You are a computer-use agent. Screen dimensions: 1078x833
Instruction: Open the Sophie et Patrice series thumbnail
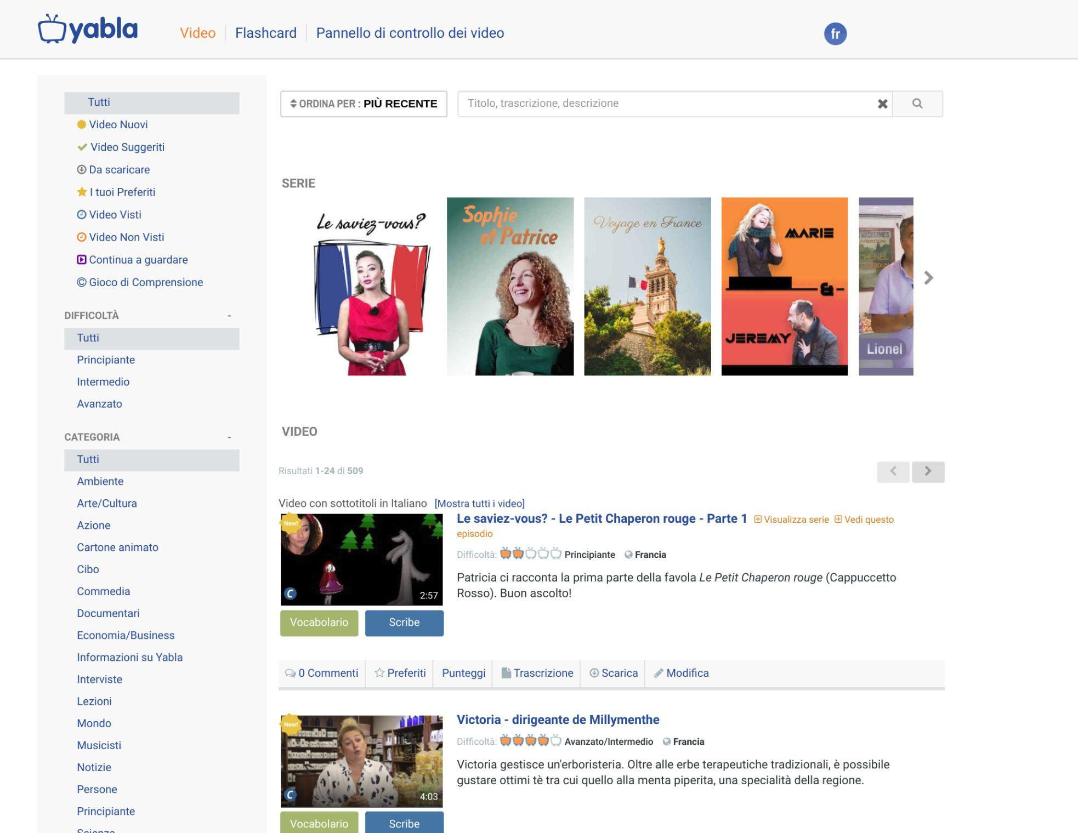tap(510, 286)
